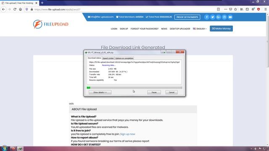The height and width of the screenshot is (151, 269).
Task: Click the Total Paid amount text
Action: 159,17
